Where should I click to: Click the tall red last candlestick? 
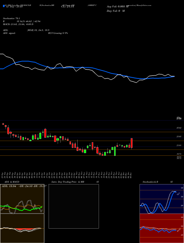(132, 143)
